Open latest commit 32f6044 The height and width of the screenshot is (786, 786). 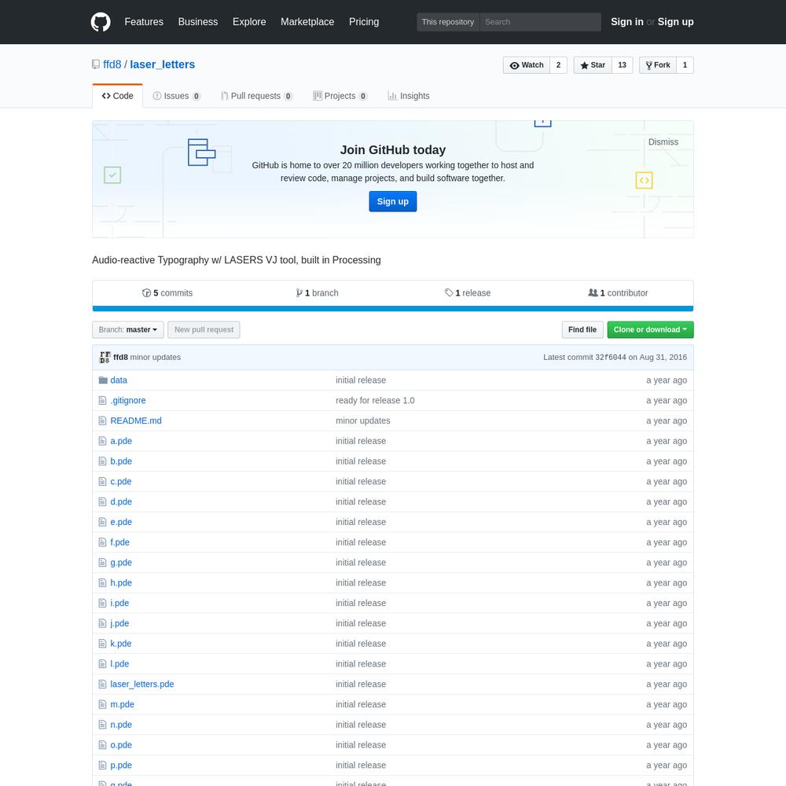click(610, 358)
